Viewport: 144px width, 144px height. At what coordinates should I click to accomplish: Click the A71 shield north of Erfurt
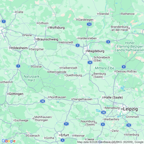[66, 124]
